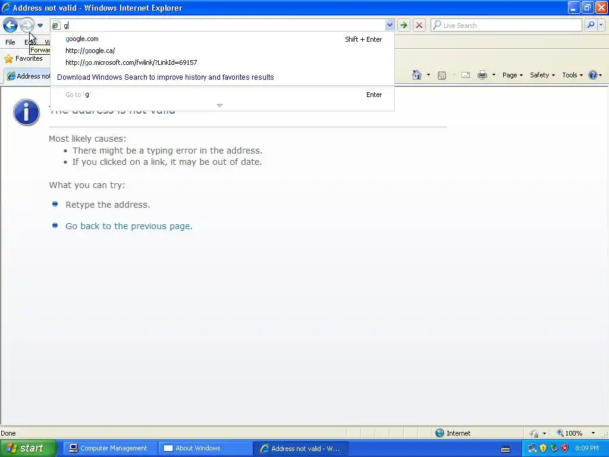Select google.com autocomplete suggestion
The height and width of the screenshot is (457, 609).
click(x=222, y=39)
